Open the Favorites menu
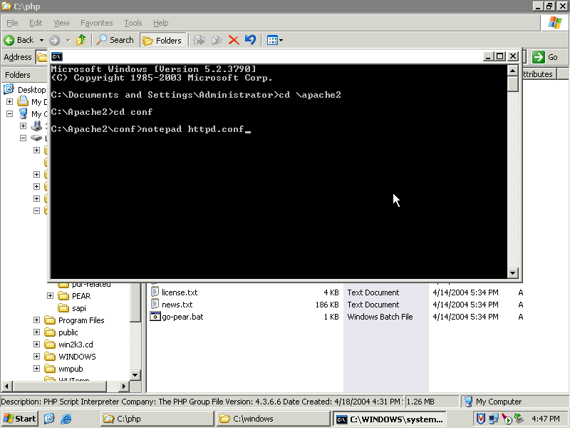The height and width of the screenshot is (428, 570). pos(96,23)
